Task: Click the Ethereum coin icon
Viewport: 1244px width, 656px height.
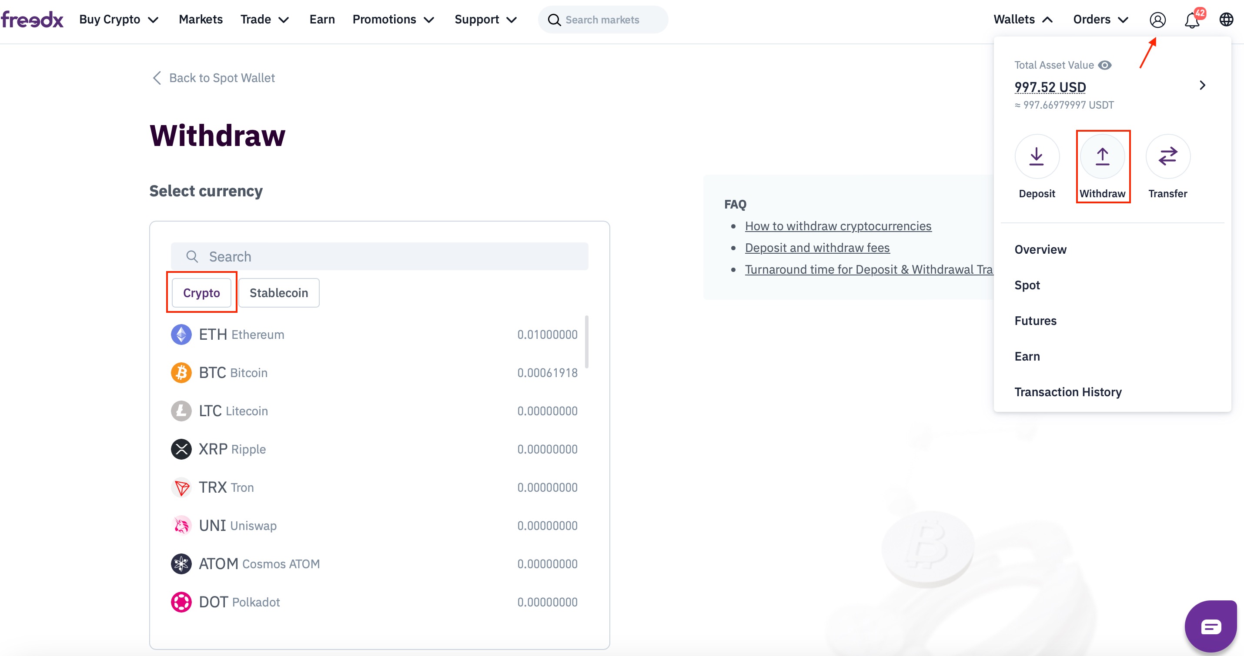Action: tap(181, 334)
